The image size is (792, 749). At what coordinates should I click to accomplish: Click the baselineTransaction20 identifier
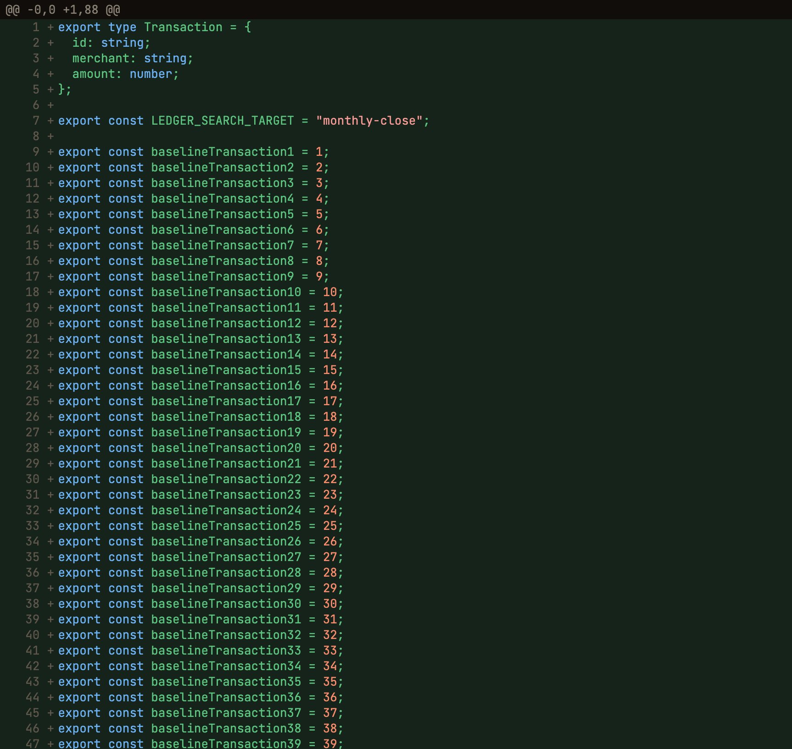coord(226,448)
